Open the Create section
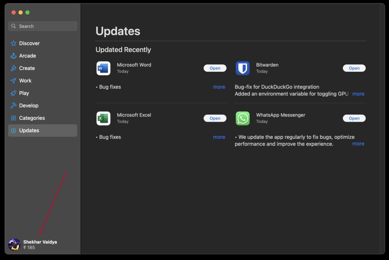Image resolution: width=389 pixels, height=260 pixels. (x=27, y=68)
